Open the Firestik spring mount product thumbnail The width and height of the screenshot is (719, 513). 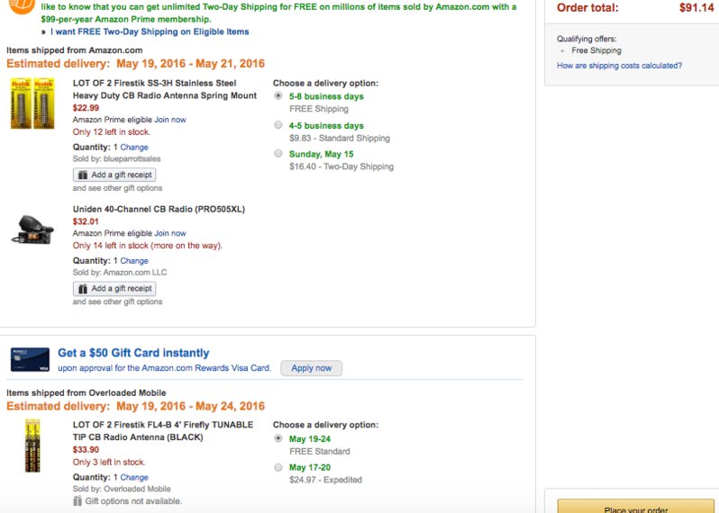coord(32,104)
